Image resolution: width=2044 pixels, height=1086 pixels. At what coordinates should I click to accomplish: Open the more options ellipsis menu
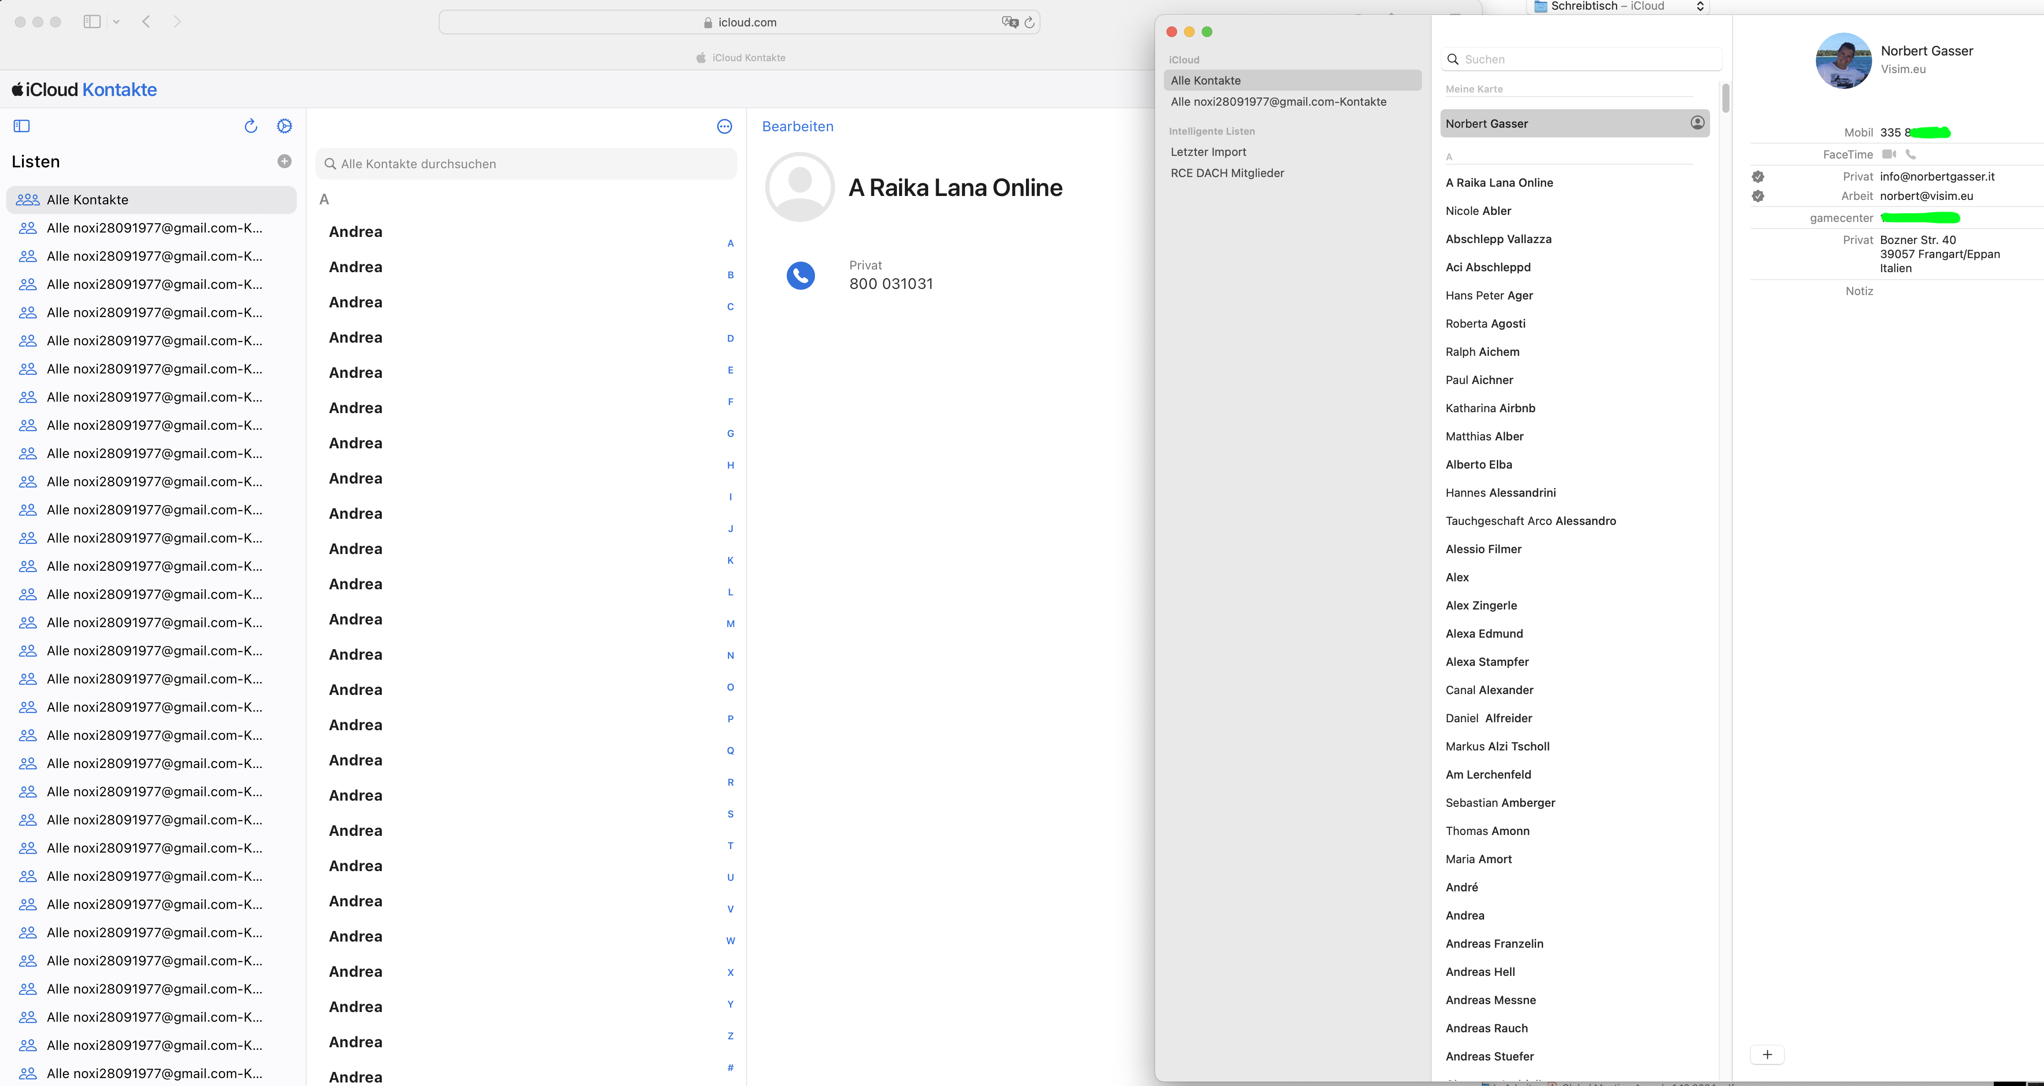pos(724,126)
